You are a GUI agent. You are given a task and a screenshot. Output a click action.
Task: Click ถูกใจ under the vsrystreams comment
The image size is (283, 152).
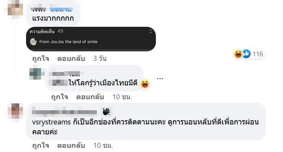click(x=41, y=145)
